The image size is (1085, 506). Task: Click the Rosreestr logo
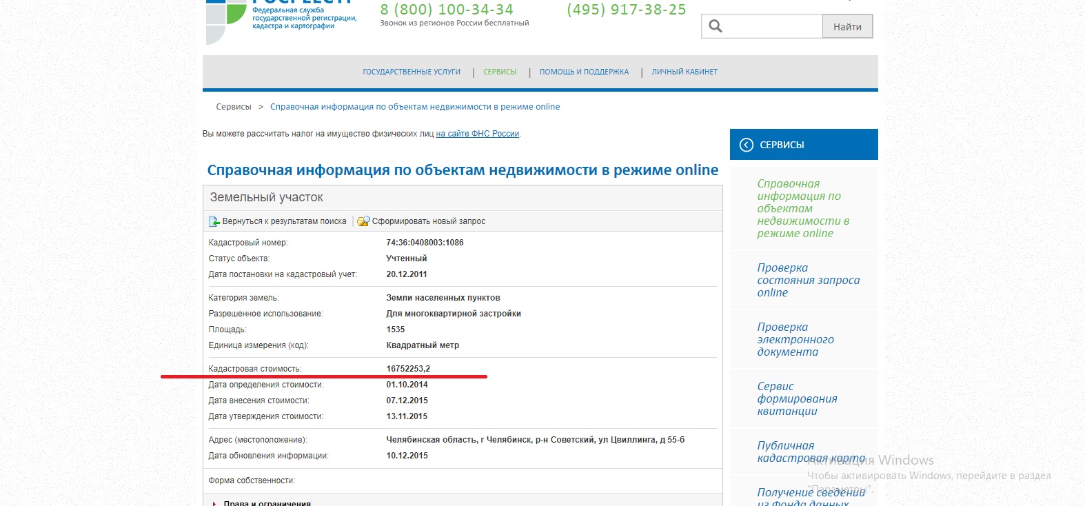click(x=281, y=21)
